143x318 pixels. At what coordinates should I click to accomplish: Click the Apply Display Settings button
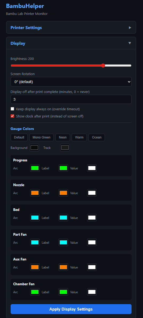71,309
